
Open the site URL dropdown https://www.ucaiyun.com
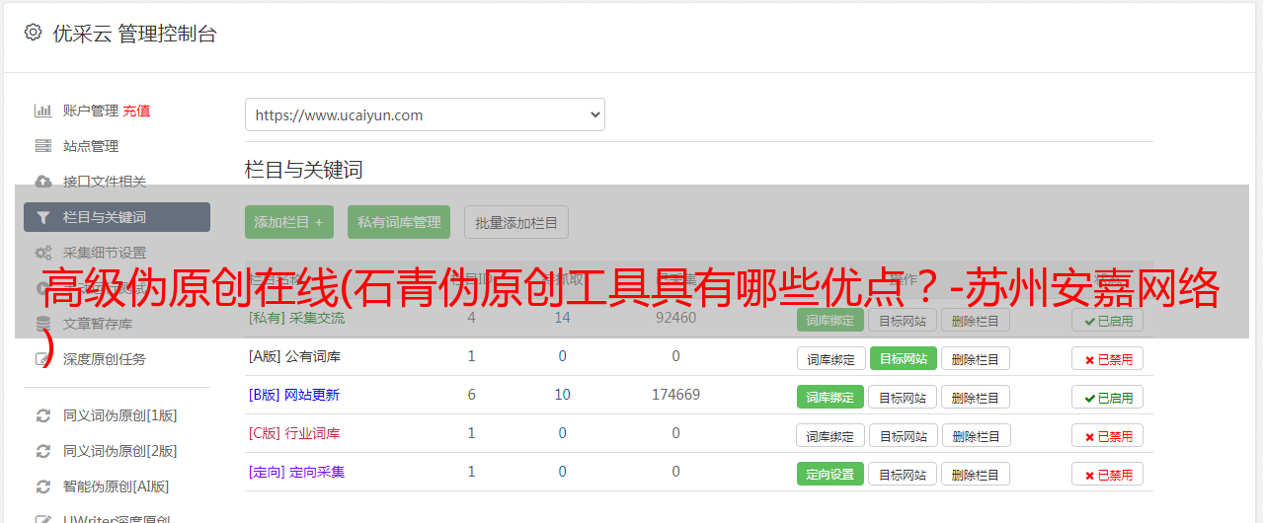(425, 114)
